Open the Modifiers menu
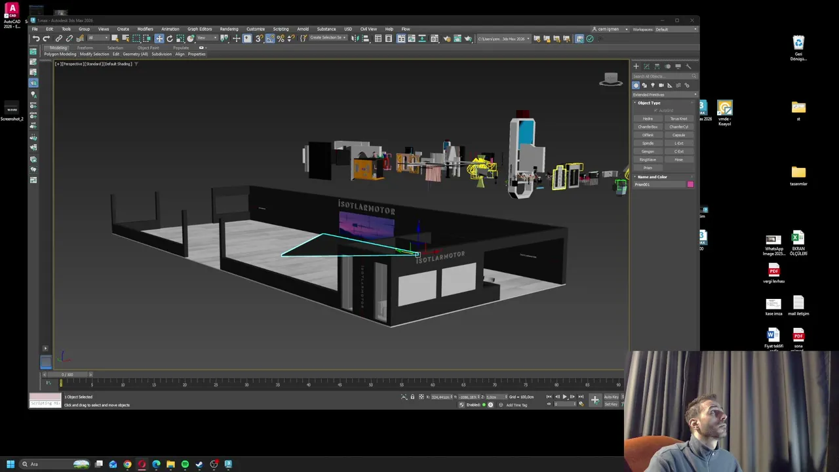Viewport: 839px width, 472px height. click(x=145, y=29)
